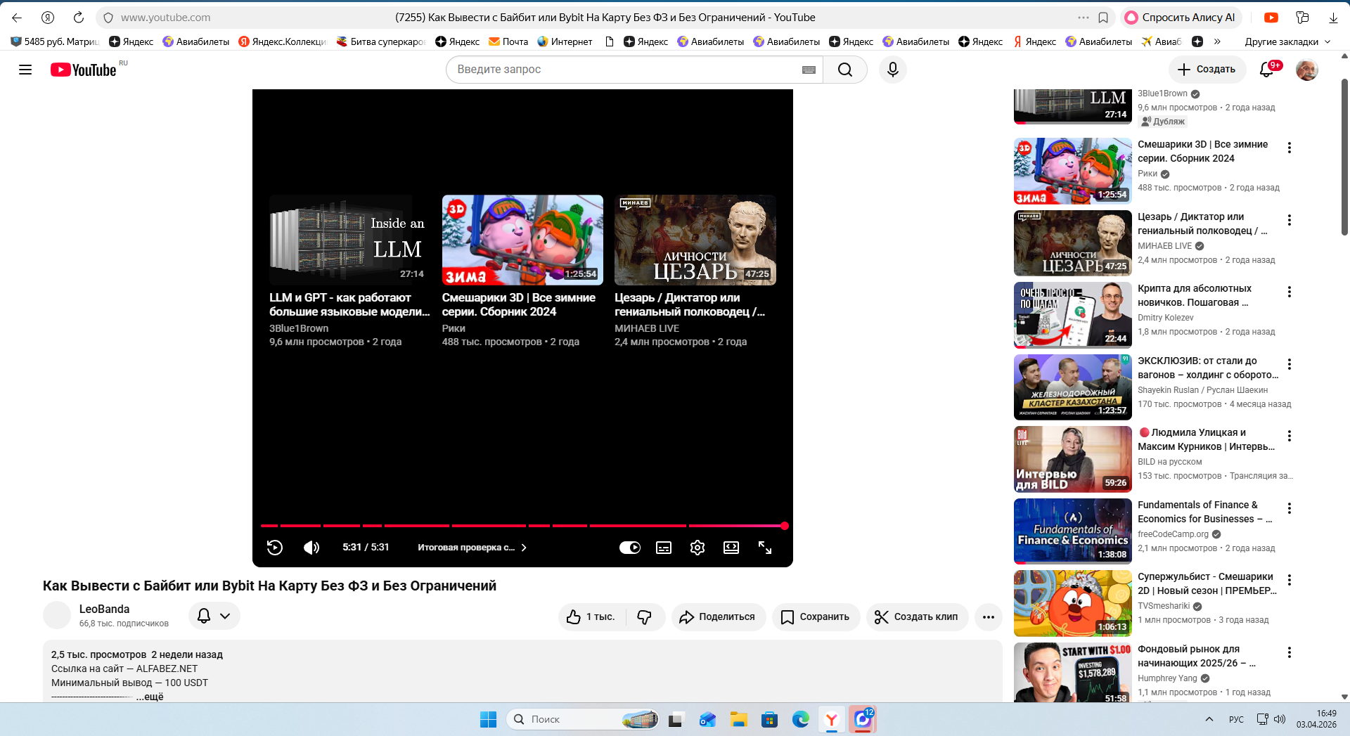Open the account avatar menu

point(1307,70)
